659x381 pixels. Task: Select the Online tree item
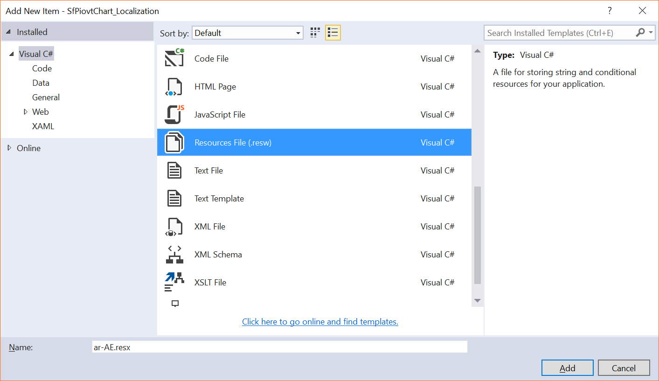pyautogui.click(x=28, y=148)
